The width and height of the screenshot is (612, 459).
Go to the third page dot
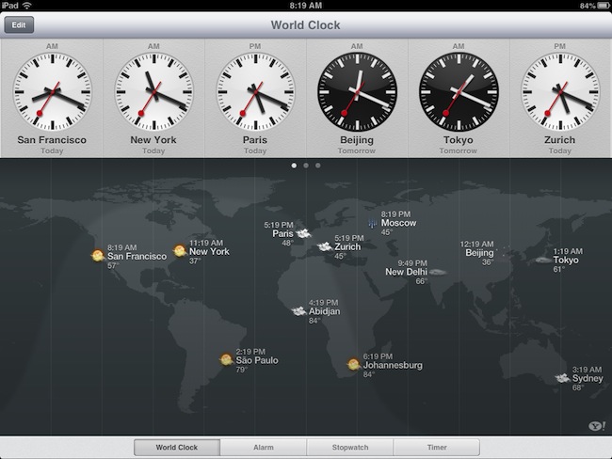[x=318, y=166]
